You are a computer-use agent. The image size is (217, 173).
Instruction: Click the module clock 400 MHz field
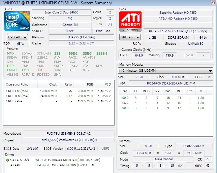point(178,77)
